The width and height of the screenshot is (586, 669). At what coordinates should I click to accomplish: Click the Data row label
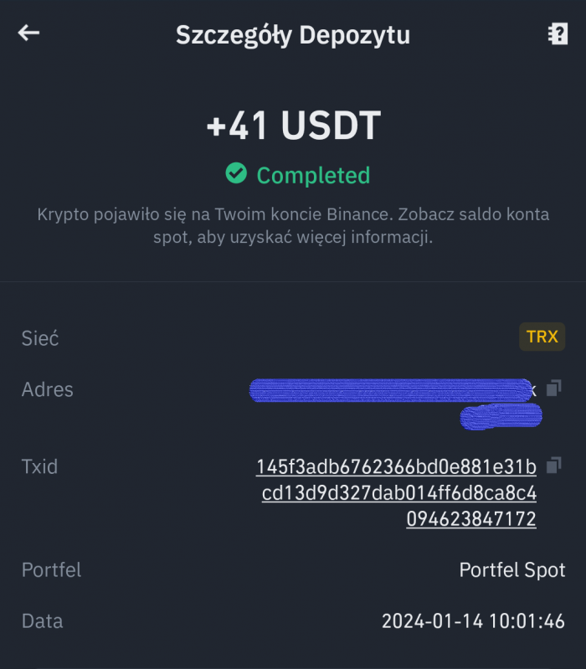point(42,621)
